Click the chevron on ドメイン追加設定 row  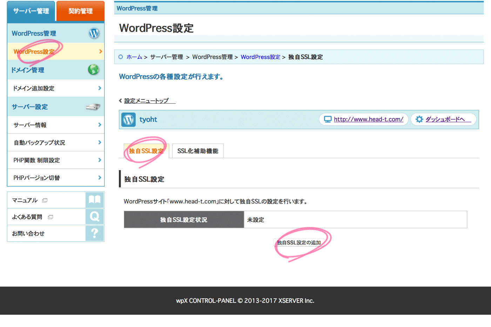[100, 88]
